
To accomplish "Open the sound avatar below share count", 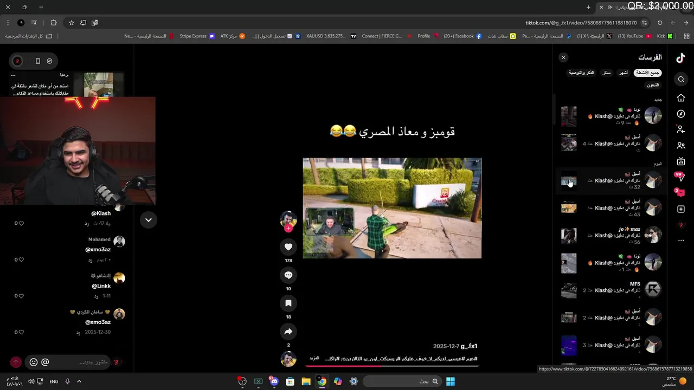I will pyautogui.click(x=288, y=359).
